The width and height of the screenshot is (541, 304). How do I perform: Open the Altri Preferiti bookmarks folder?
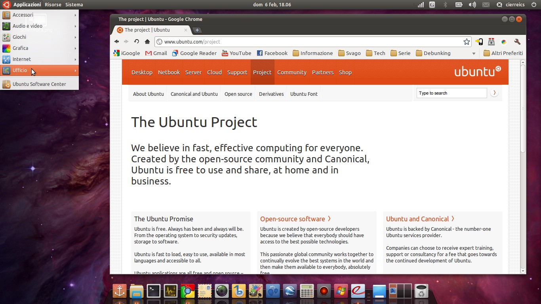coord(503,53)
